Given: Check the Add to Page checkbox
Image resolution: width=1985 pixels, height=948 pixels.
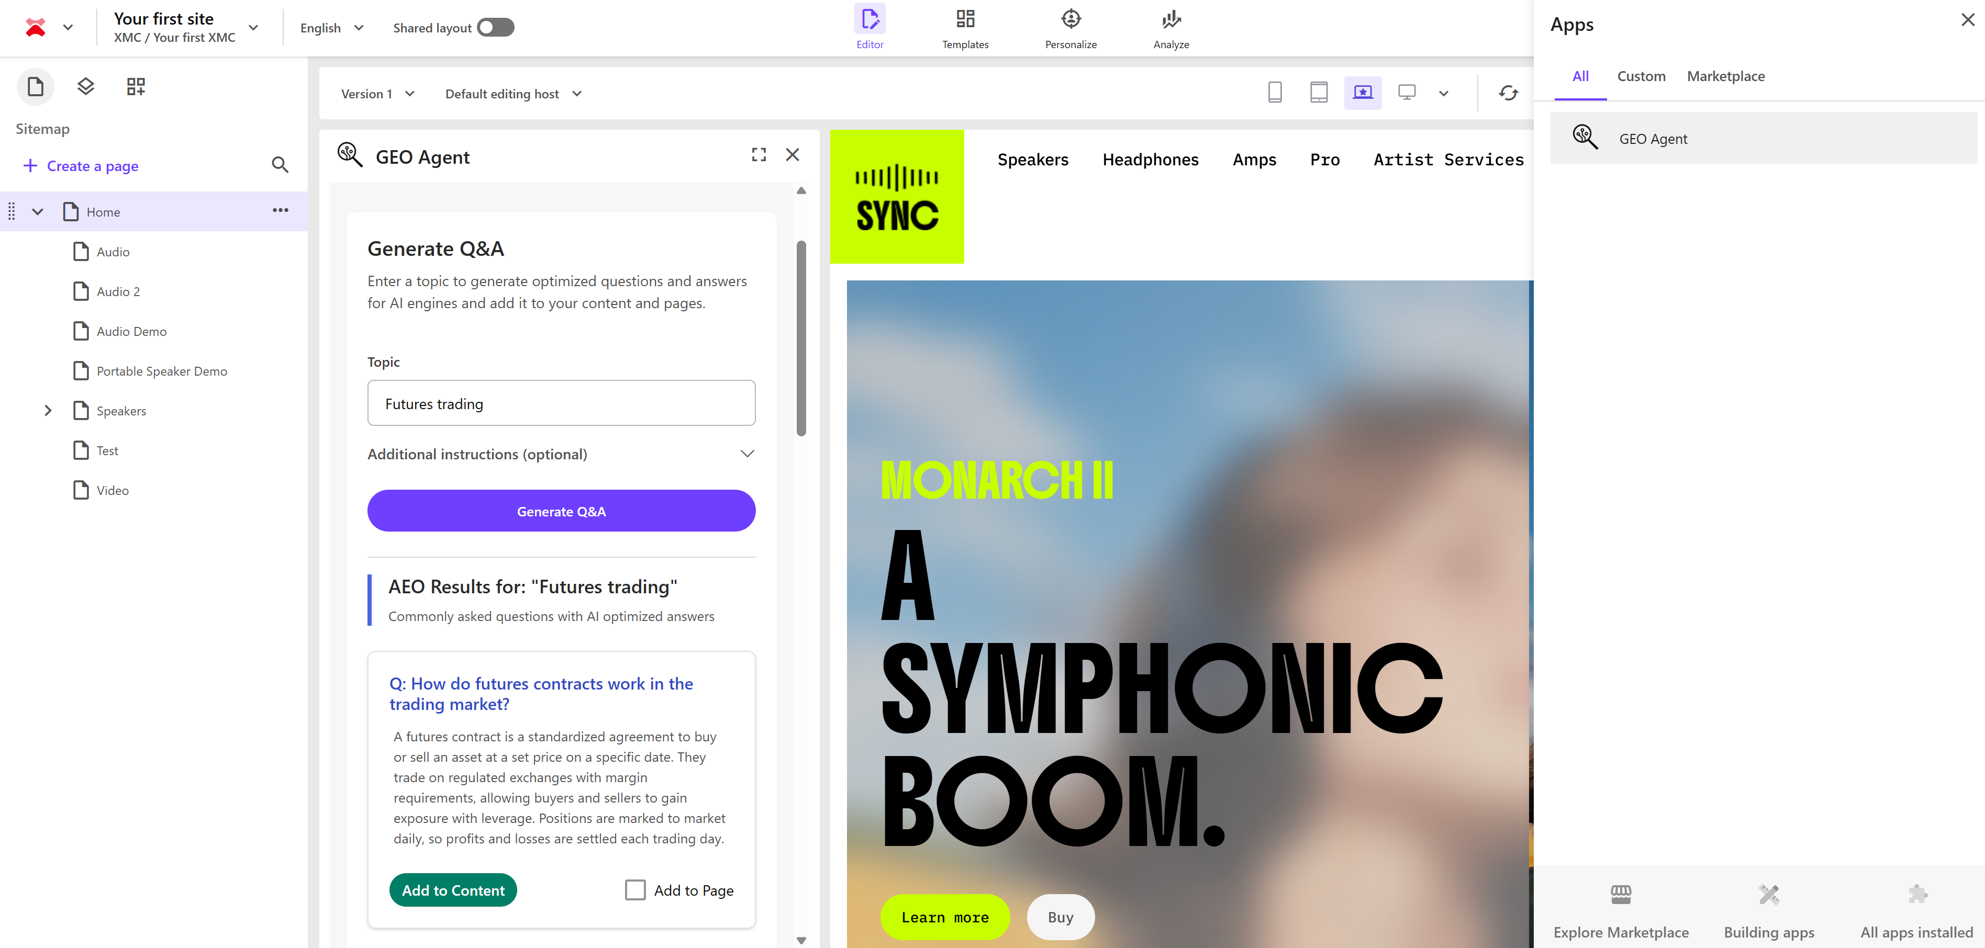Looking at the screenshot, I should (635, 889).
